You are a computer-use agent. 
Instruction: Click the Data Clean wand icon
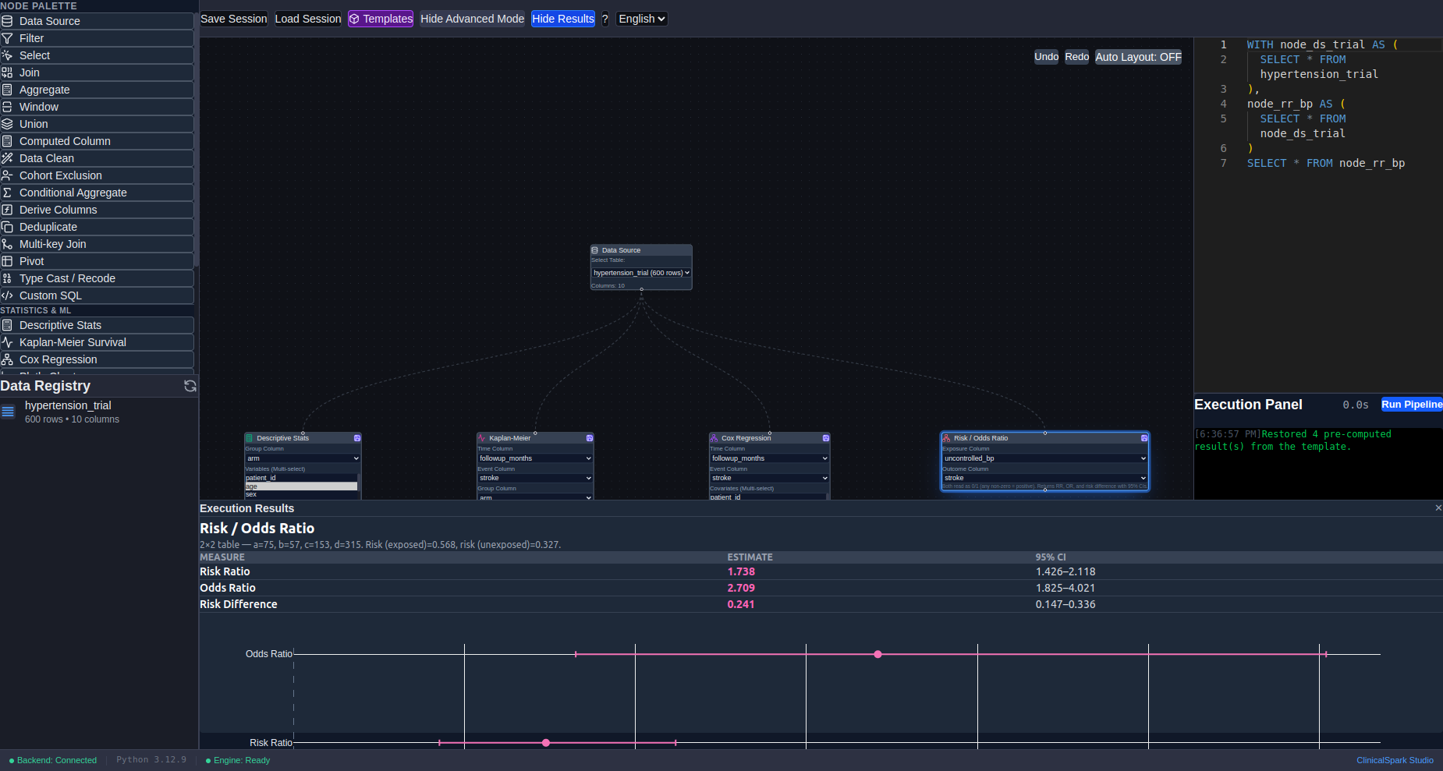click(x=7, y=158)
